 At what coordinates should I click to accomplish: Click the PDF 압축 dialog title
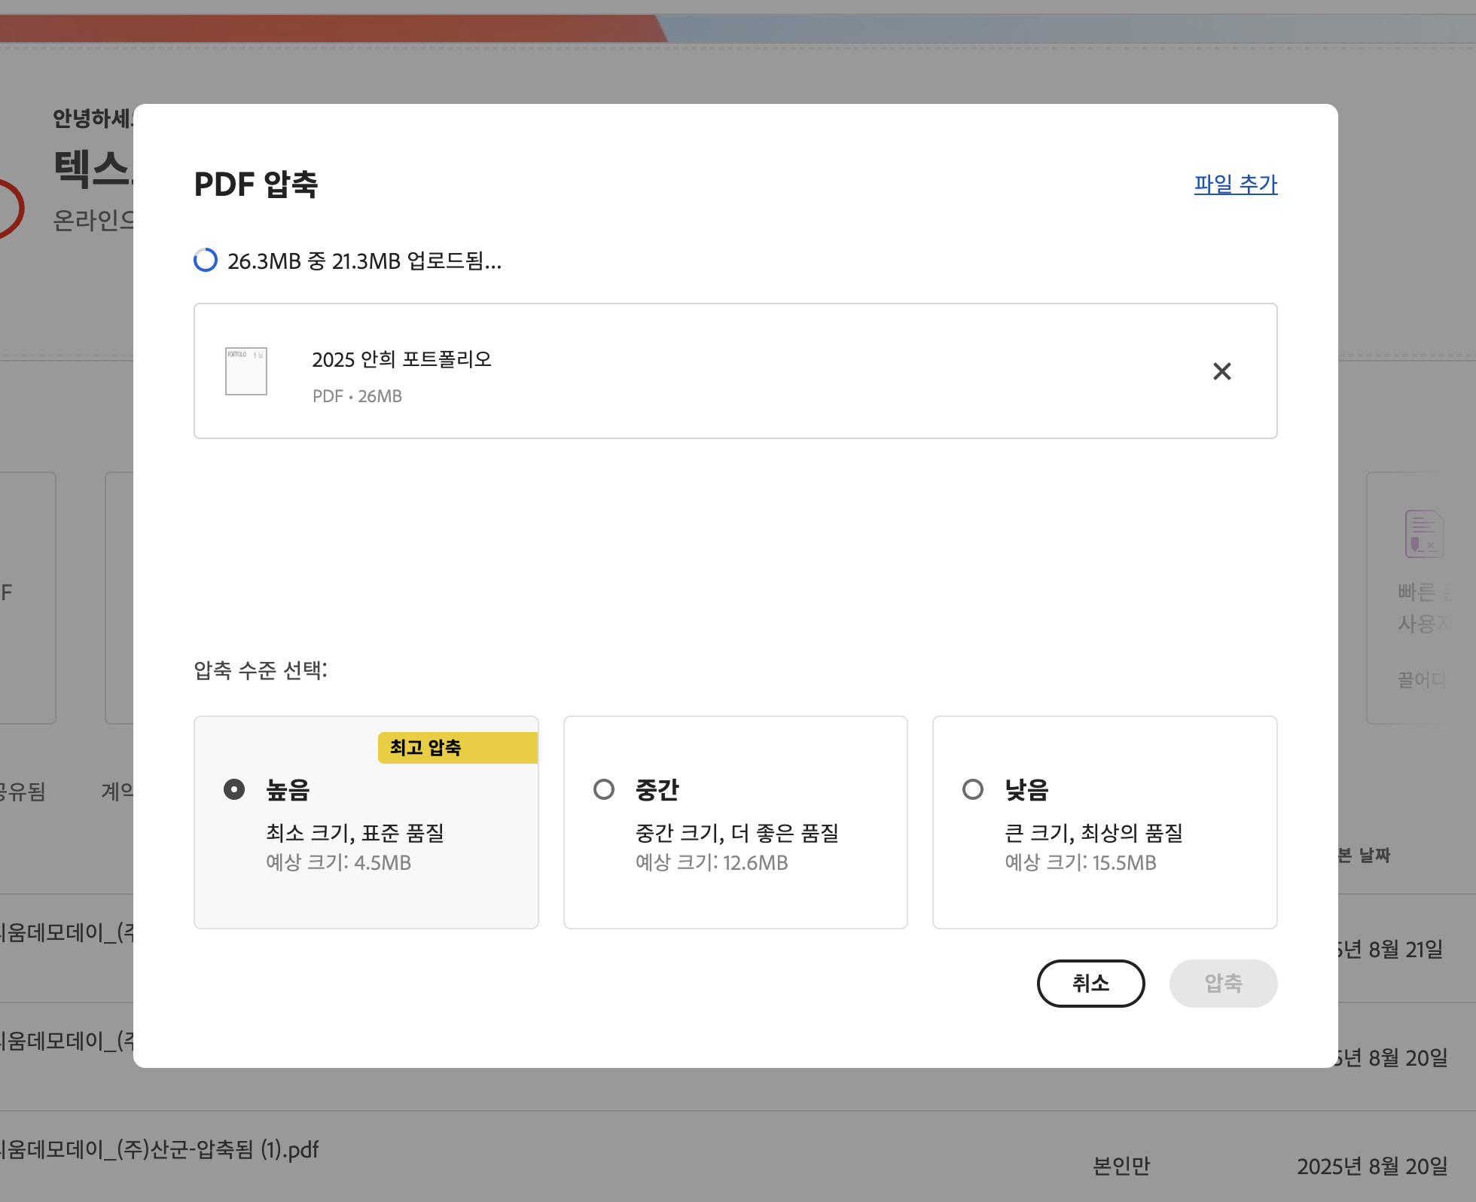(256, 185)
